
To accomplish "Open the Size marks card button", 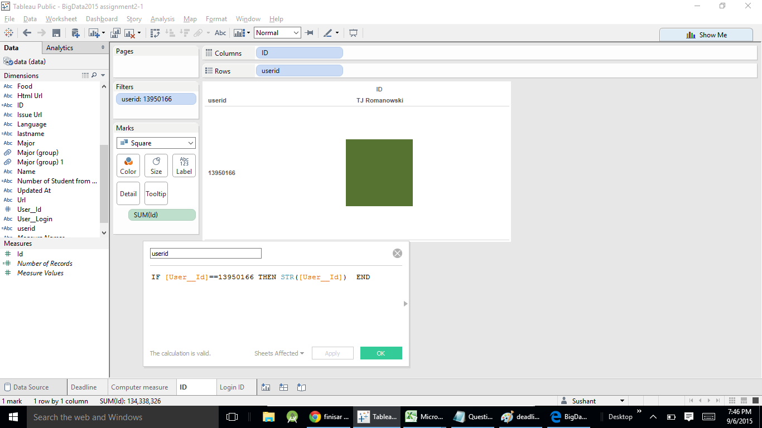I will (156, 166).
